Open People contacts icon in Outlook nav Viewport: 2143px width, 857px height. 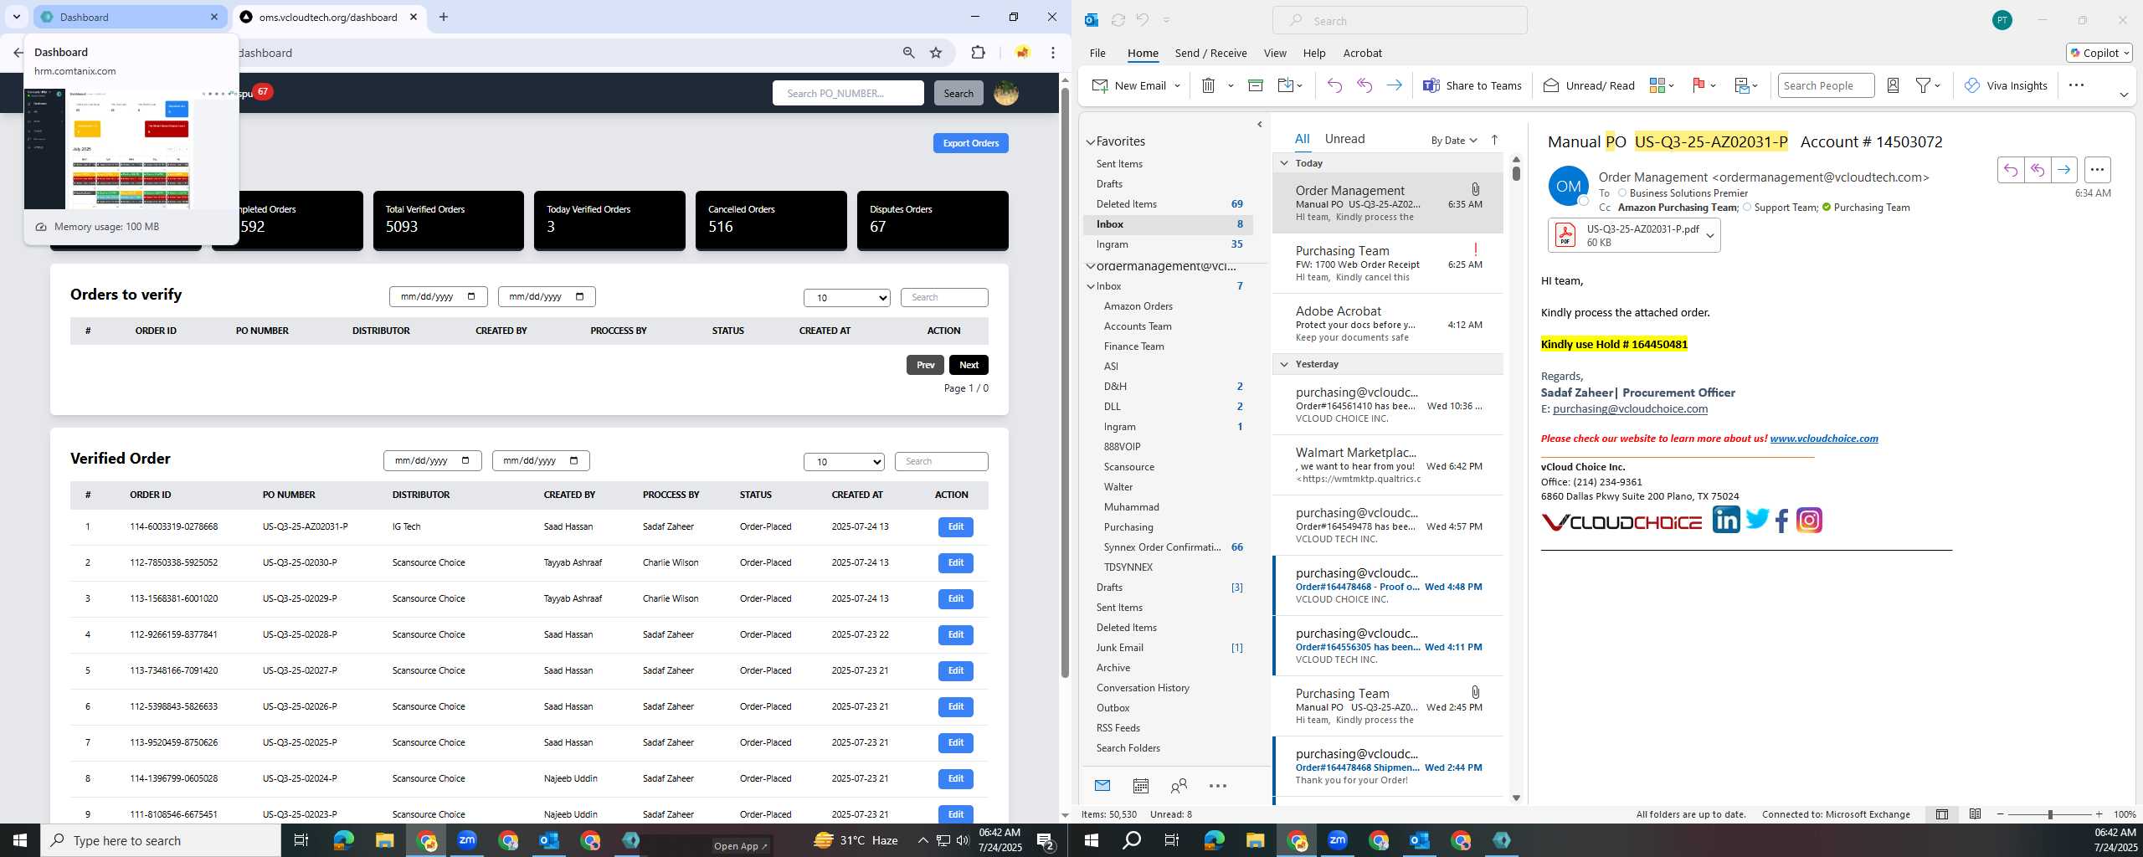1179,786
